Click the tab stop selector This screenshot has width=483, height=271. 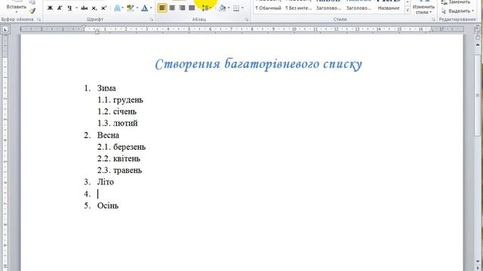(x=5, y=29)
